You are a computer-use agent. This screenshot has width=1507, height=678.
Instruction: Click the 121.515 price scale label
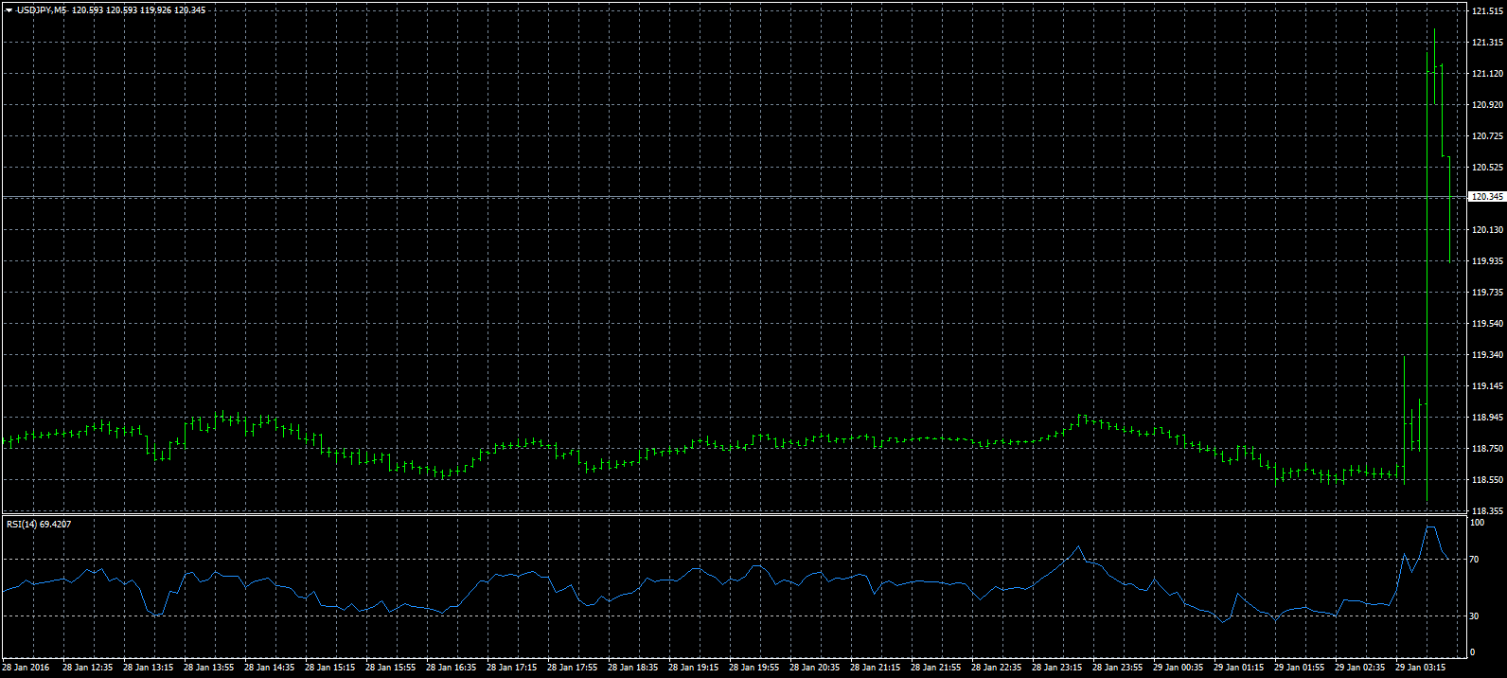click(x=1487, y=11)
